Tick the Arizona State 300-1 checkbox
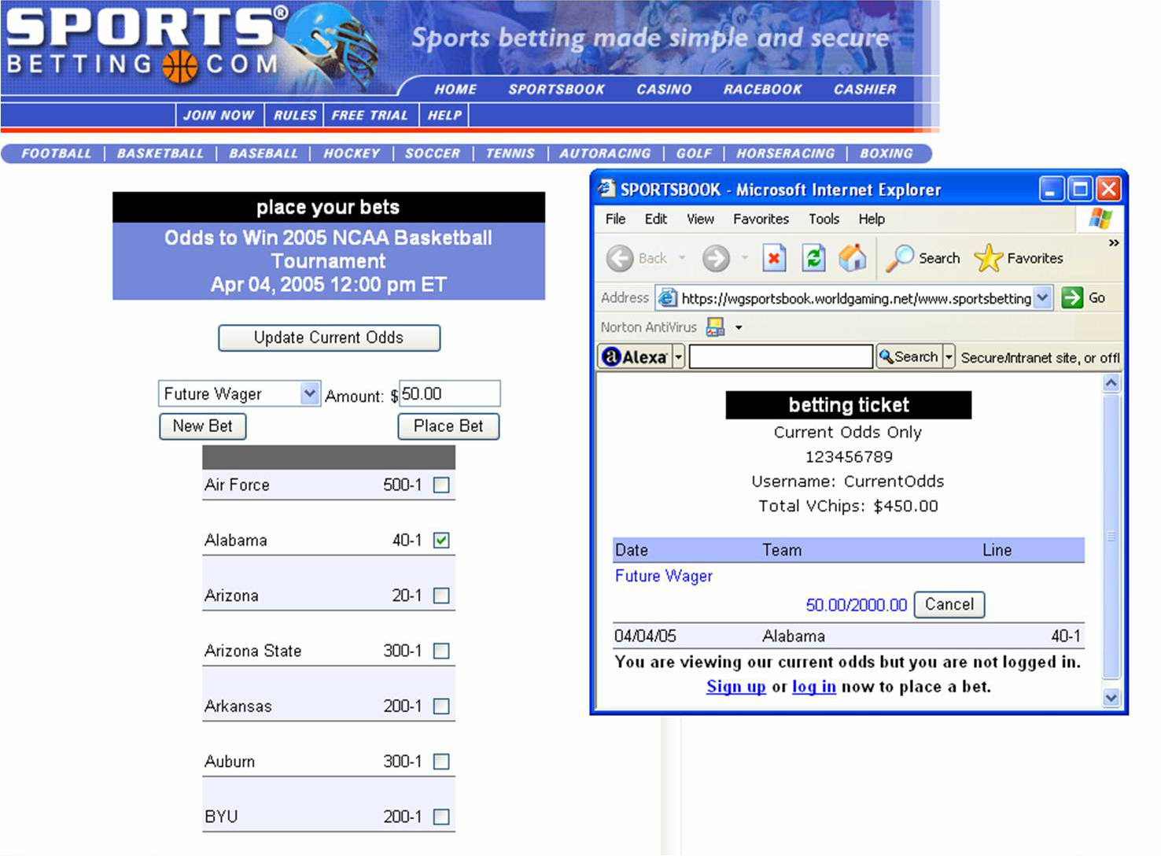This screenshot has height=856, width=1161. (442, 651)
